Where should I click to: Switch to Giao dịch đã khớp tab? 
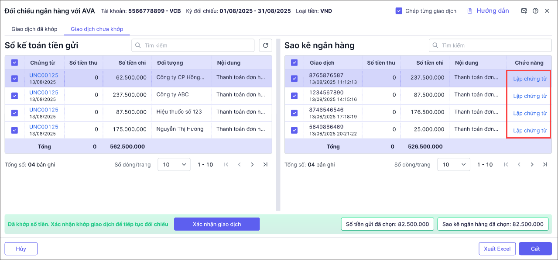point(34,29)
